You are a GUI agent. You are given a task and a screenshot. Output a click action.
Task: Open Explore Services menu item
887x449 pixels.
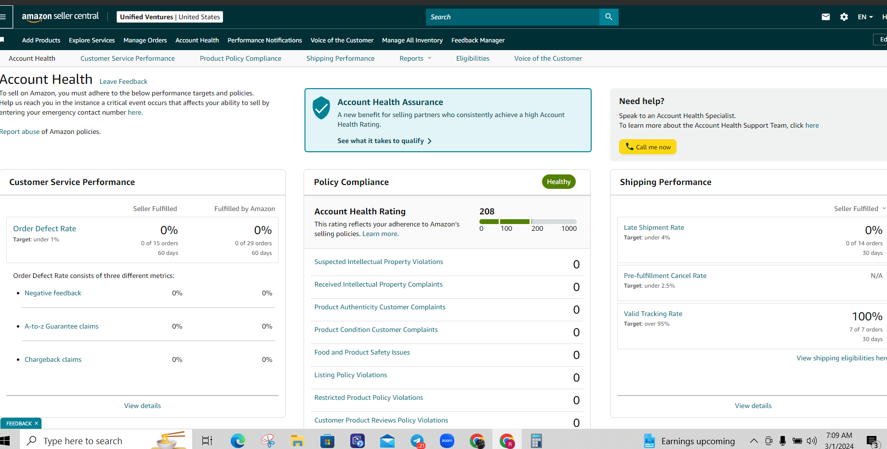coord(92,40)
